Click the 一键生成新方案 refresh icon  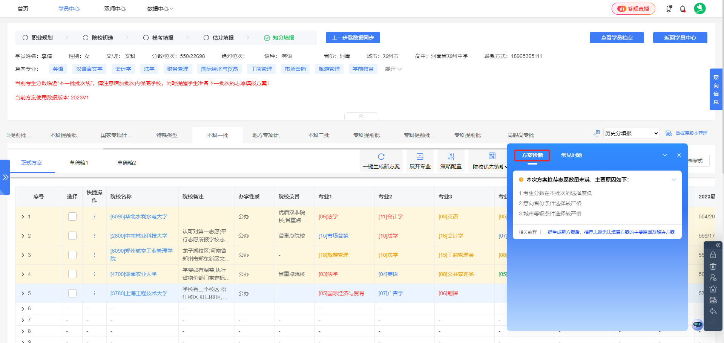[x=381, y=157]
